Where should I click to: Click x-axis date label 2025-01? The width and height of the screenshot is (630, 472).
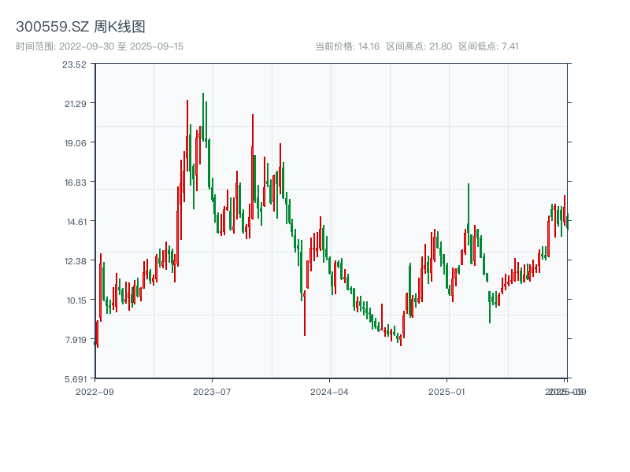447,392
